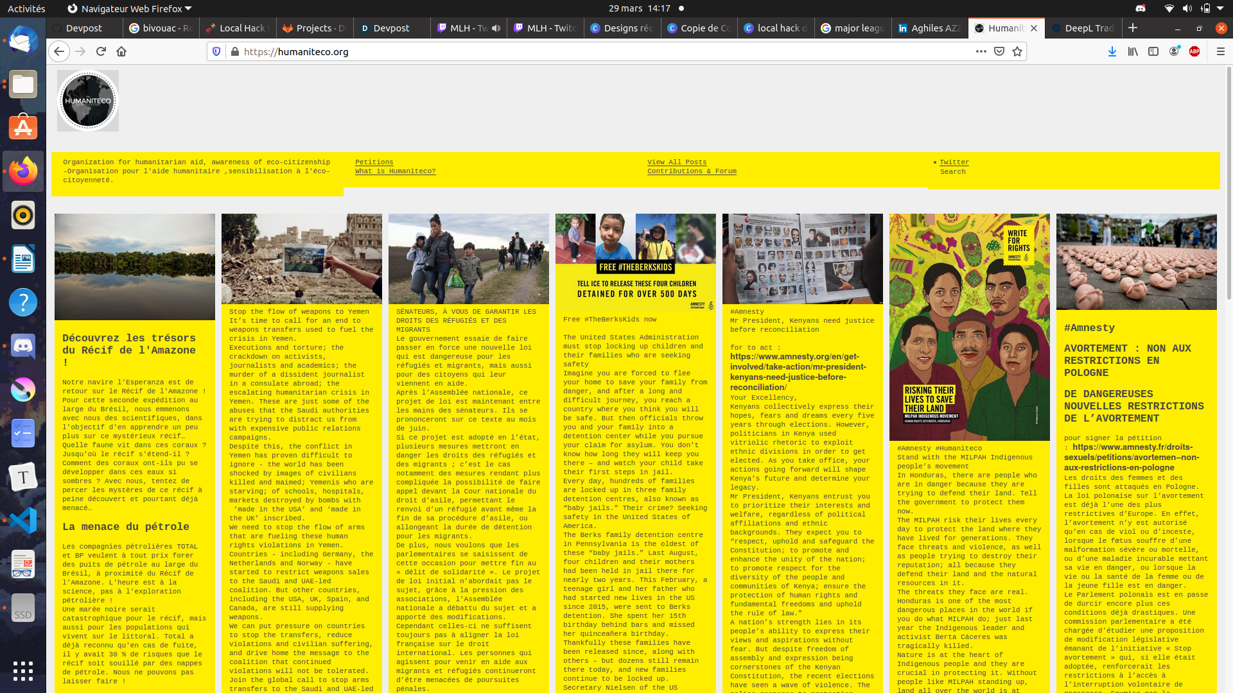
Task: Click the volume indicator in the top bar
Action: (1187, 8)
